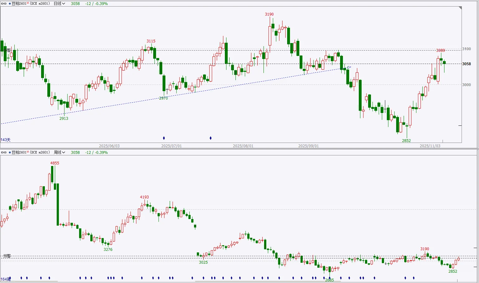Click the 3276 low label on the weekly chart
The width and height of the screenshot is (479, 283).
108,250
